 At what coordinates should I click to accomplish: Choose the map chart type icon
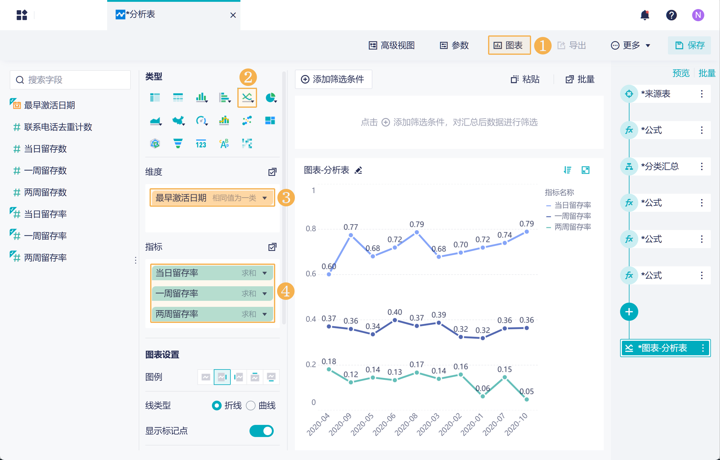[178, 121]
